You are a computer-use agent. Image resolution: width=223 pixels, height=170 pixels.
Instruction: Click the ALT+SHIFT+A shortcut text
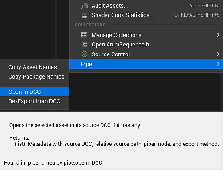[x=204, y=5]
